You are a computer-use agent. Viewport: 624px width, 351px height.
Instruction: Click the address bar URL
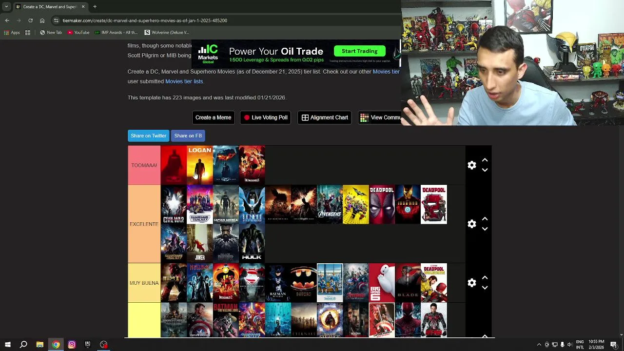(x=145, y=20)
